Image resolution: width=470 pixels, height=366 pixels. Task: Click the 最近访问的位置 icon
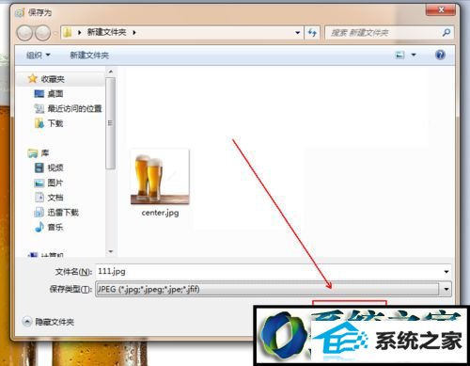coord(39,108)
